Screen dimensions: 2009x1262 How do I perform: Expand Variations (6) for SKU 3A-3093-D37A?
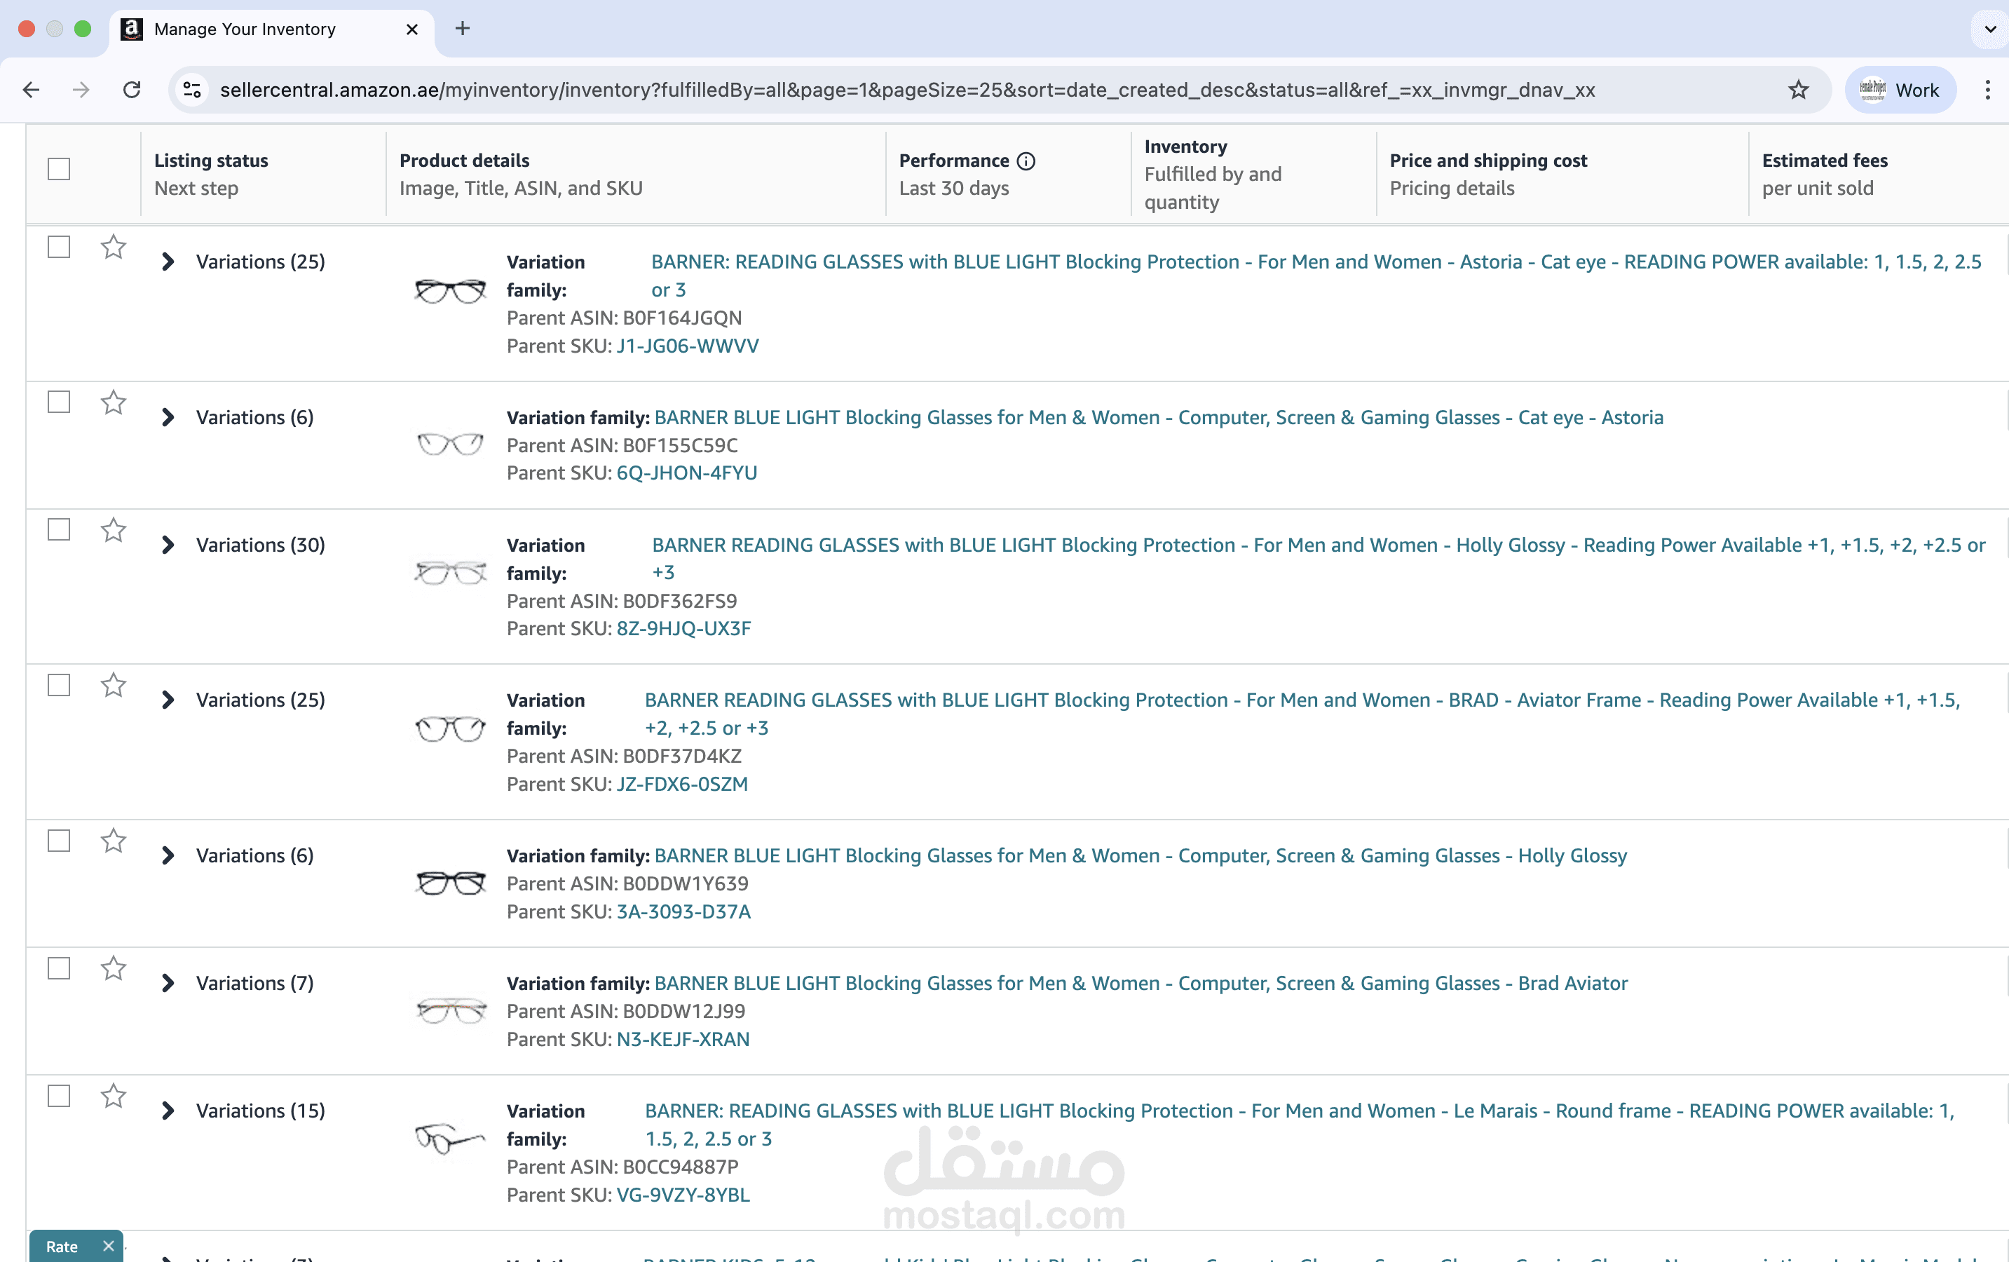pos(168,855)
